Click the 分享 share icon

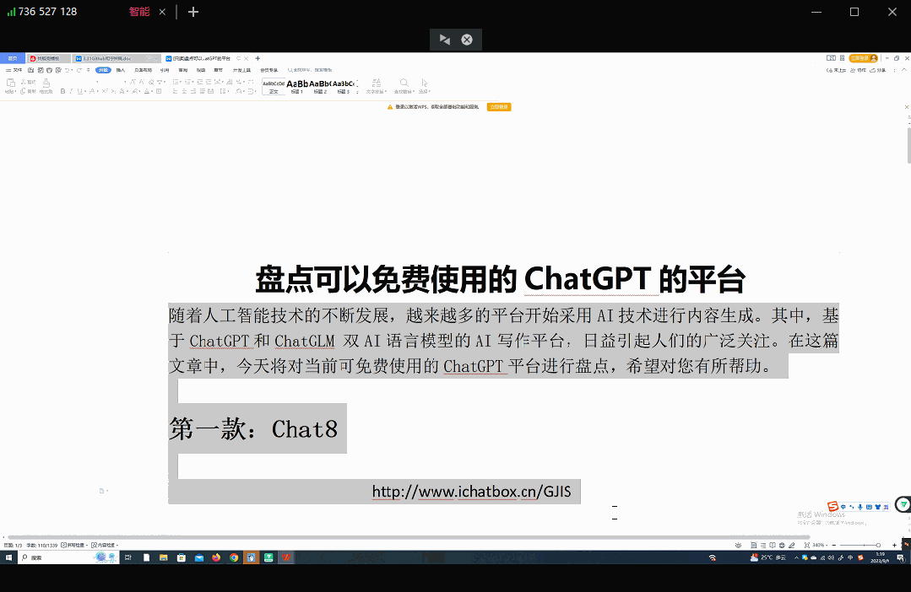click(x=877, y=70)
